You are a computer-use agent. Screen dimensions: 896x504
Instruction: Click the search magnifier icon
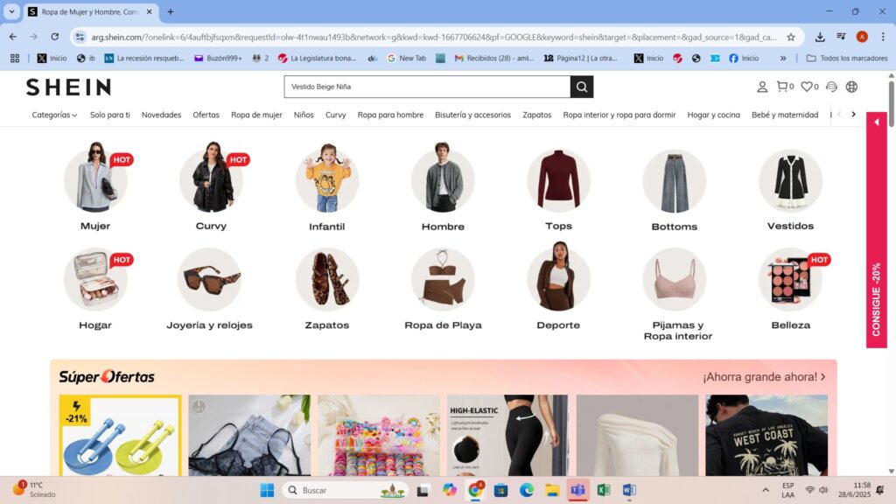pos(581,87)
